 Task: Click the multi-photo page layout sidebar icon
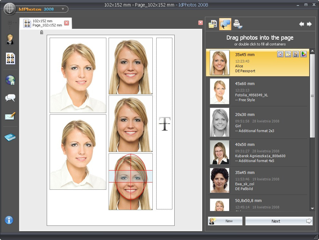[x=10, y=59]
